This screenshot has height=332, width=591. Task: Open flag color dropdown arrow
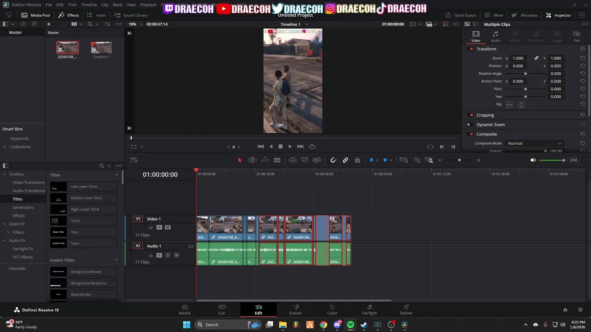point(377,160)
